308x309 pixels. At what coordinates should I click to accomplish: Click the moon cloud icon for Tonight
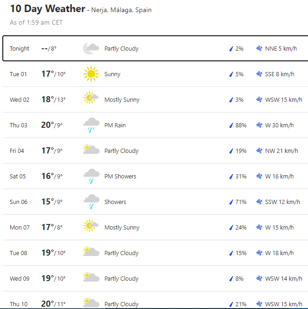[x=91, y=48]
